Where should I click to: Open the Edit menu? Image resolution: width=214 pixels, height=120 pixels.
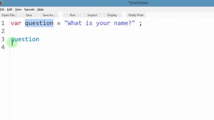(10, 10)
